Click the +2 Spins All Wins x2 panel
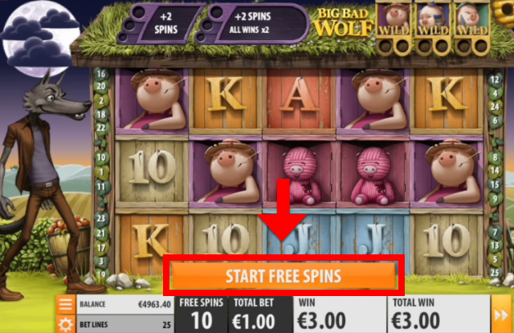This screenshot has width=514, height=333. tap(251, 23)
